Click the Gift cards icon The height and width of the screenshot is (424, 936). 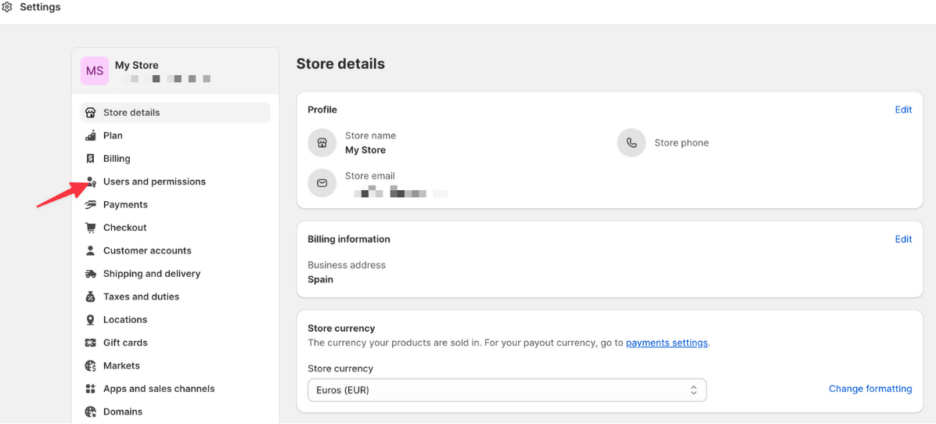tap(90, 343)
